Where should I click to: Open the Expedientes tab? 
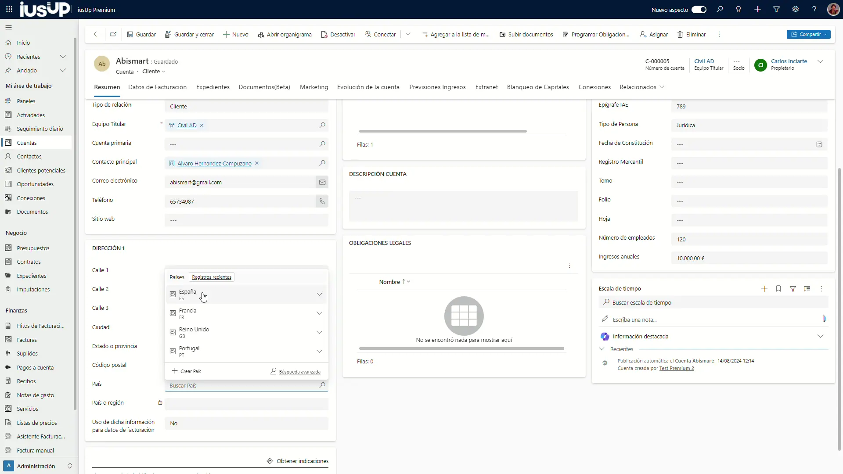(213, 87)
